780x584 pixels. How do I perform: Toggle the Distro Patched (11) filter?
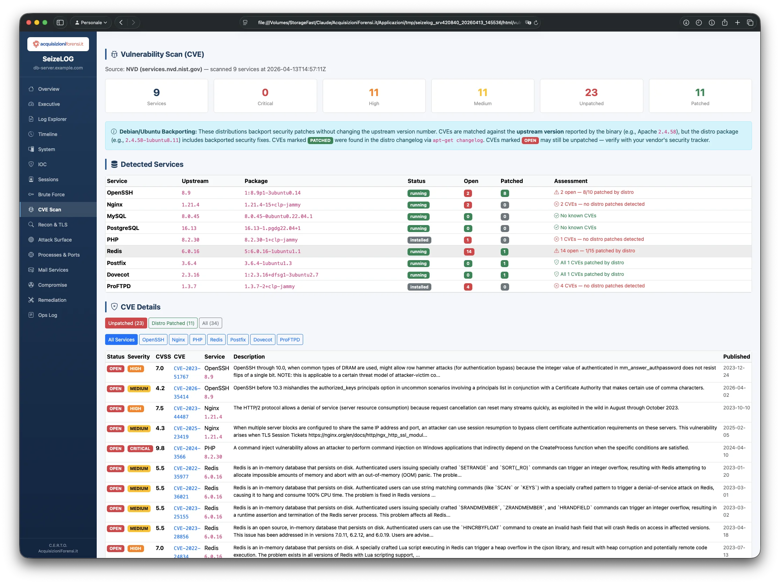[172, 323]
